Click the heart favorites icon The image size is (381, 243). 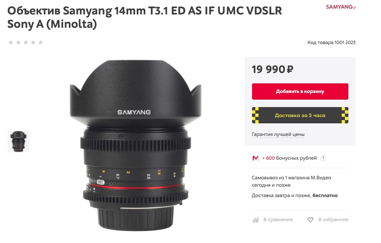pyautogui.click(x=310, y=220)
